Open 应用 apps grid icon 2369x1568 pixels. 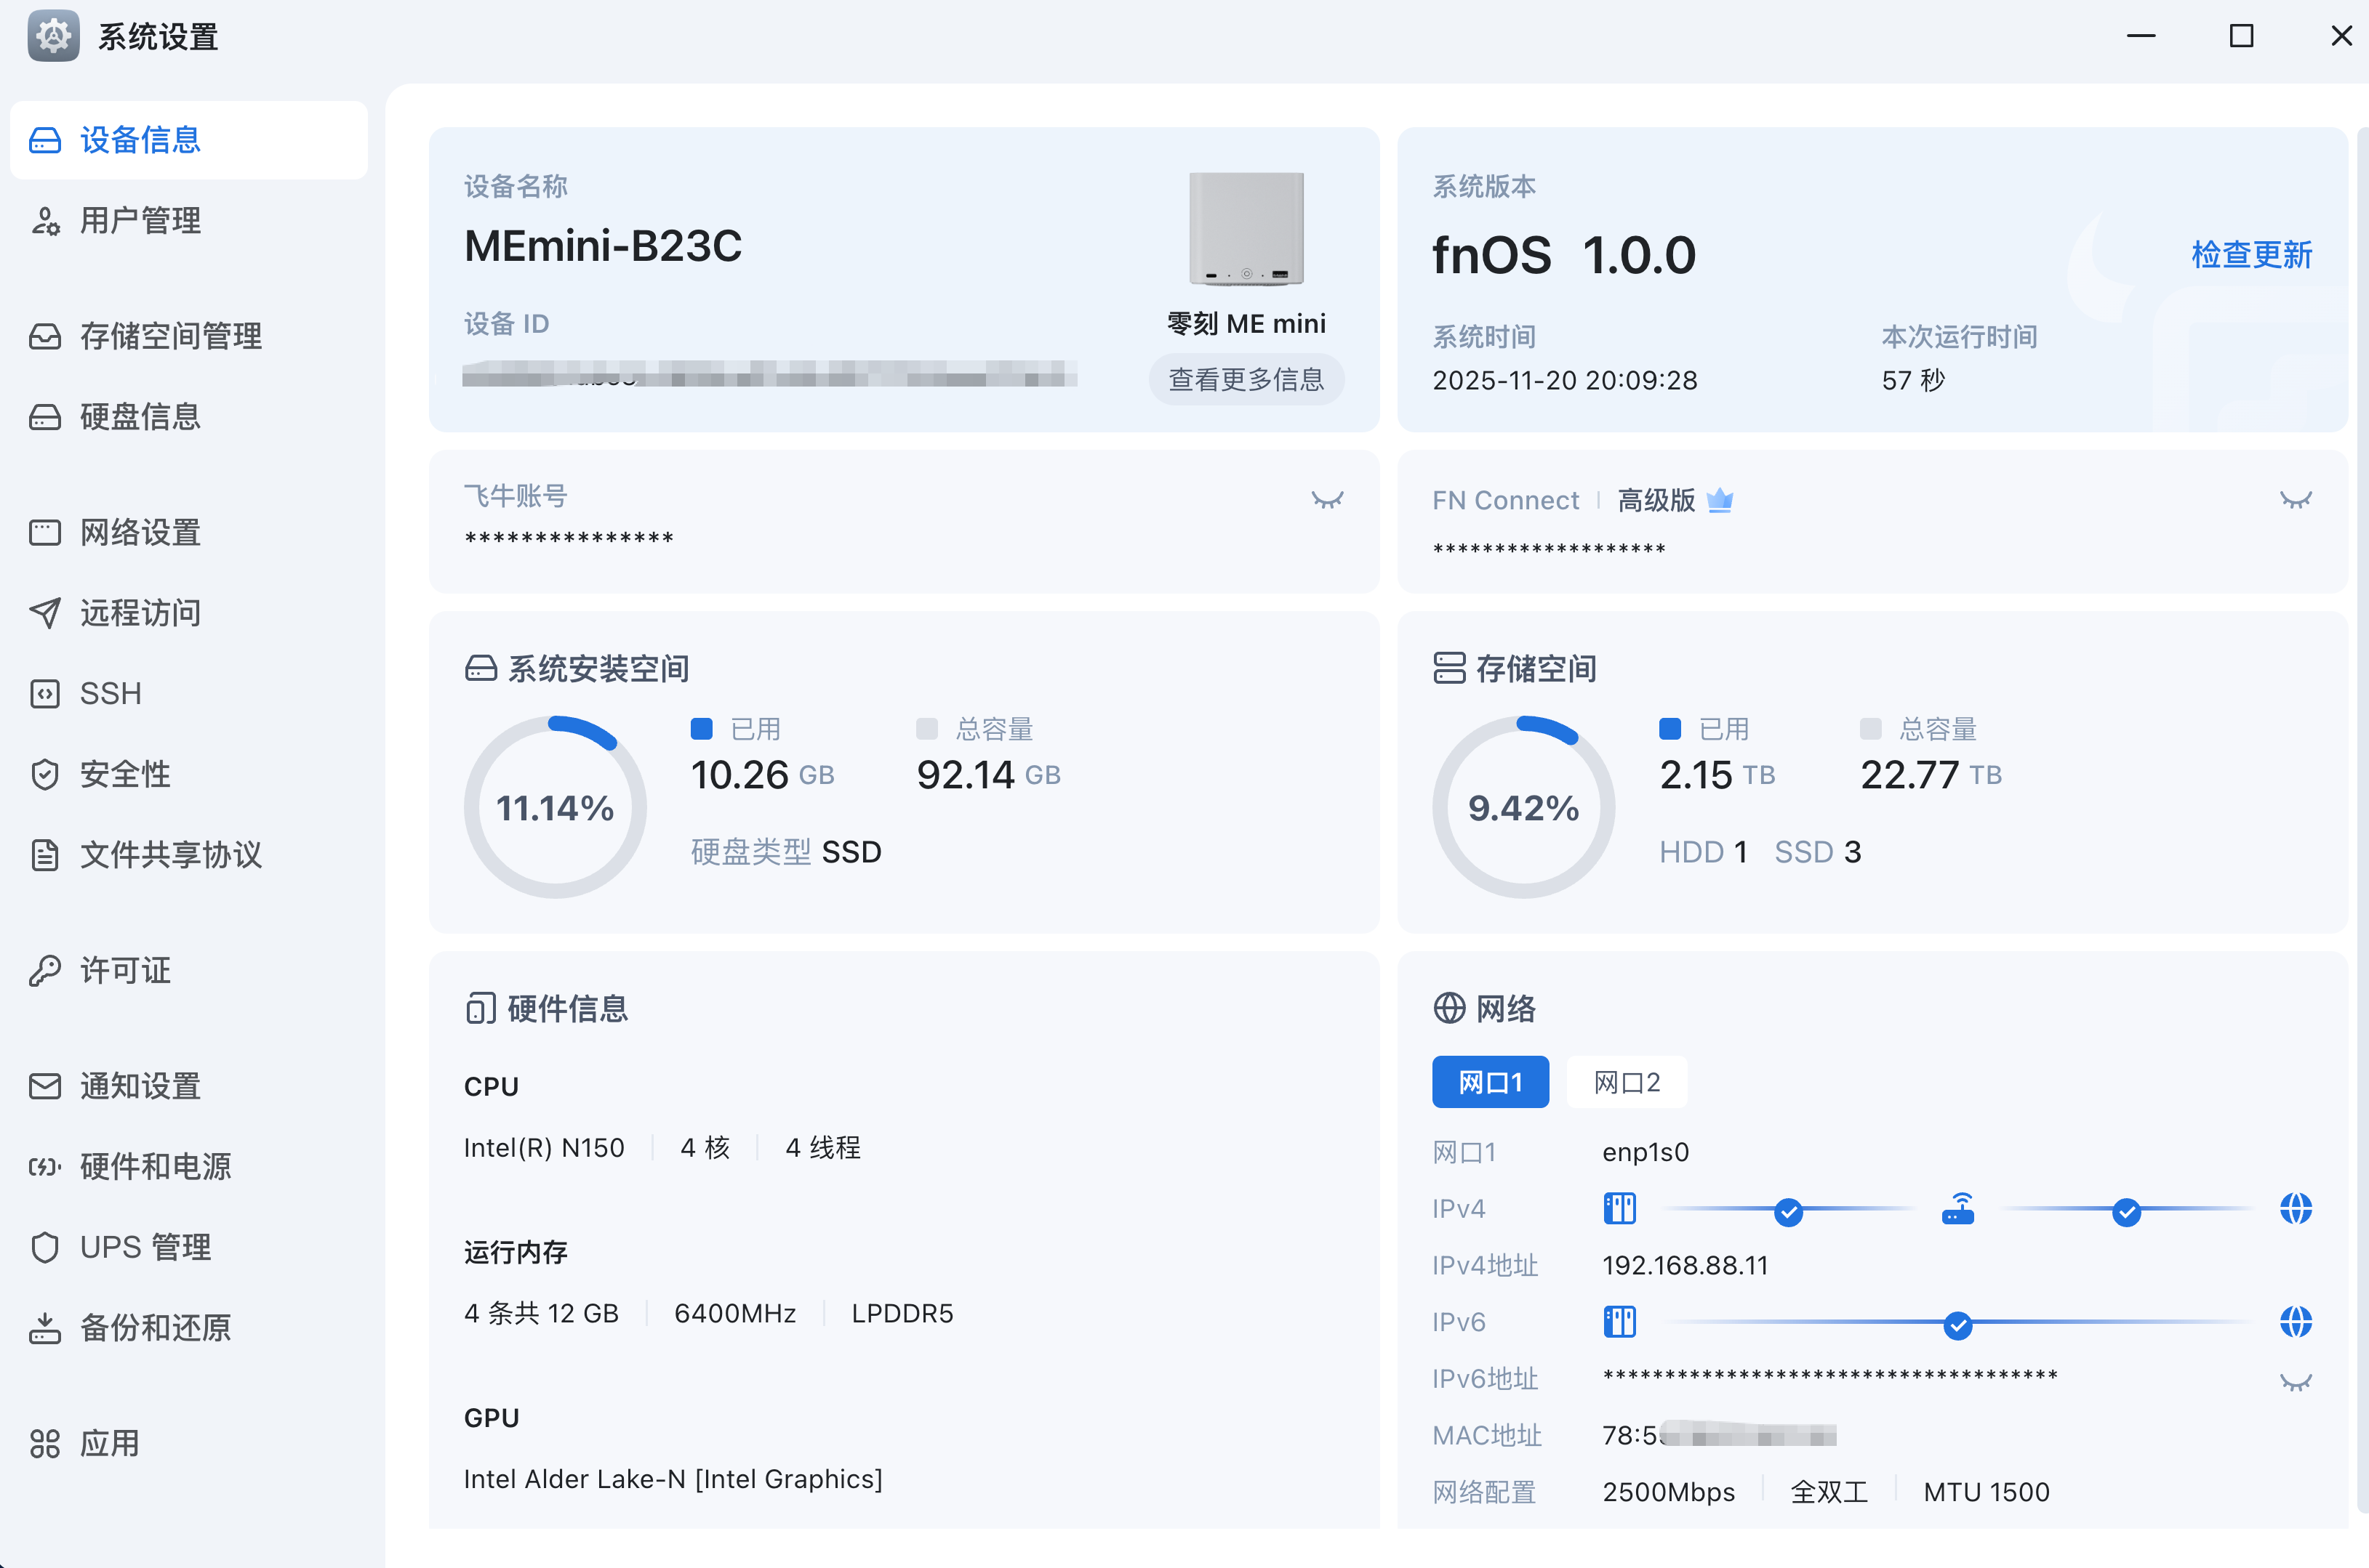[45, 1443]
